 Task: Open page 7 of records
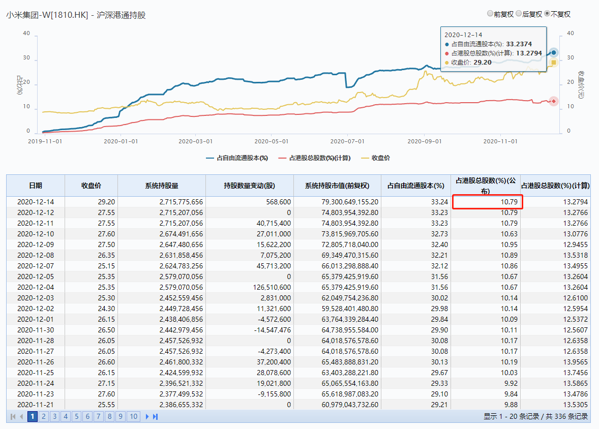pos(99,416)
